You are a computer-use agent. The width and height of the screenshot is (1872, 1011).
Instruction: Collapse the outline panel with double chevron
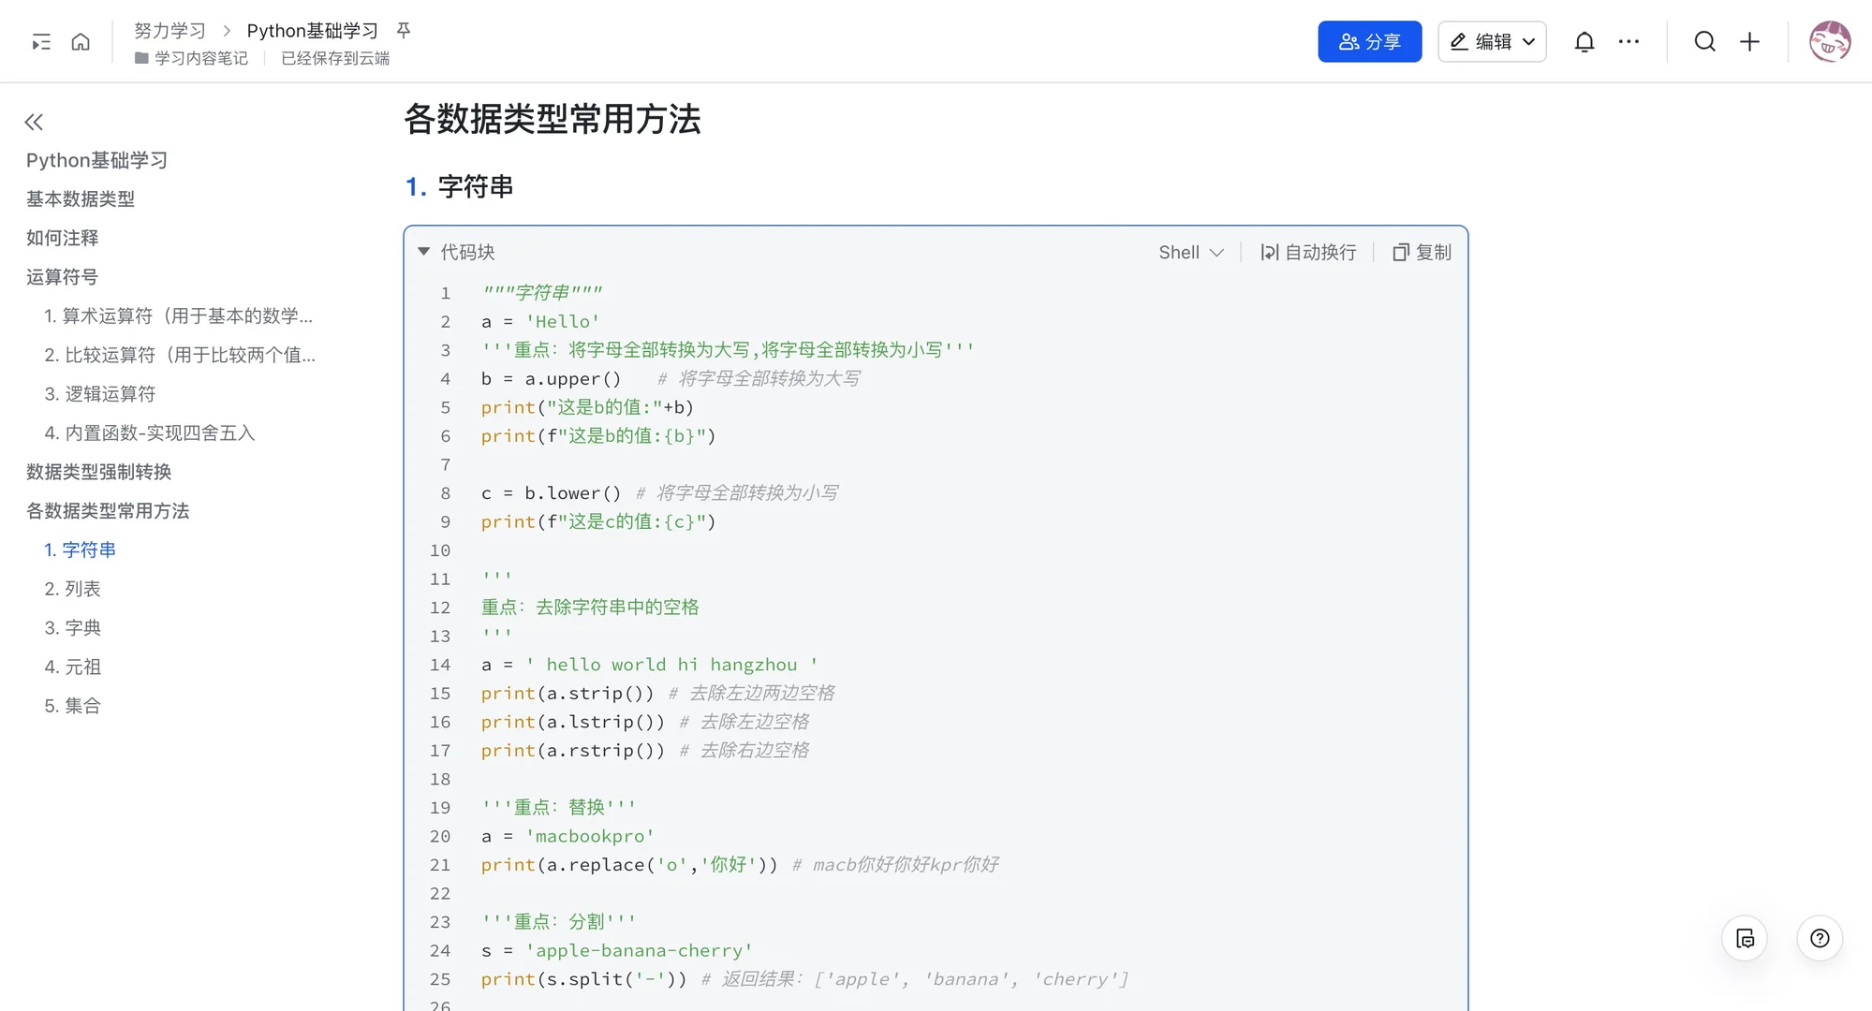coord(34,122)
